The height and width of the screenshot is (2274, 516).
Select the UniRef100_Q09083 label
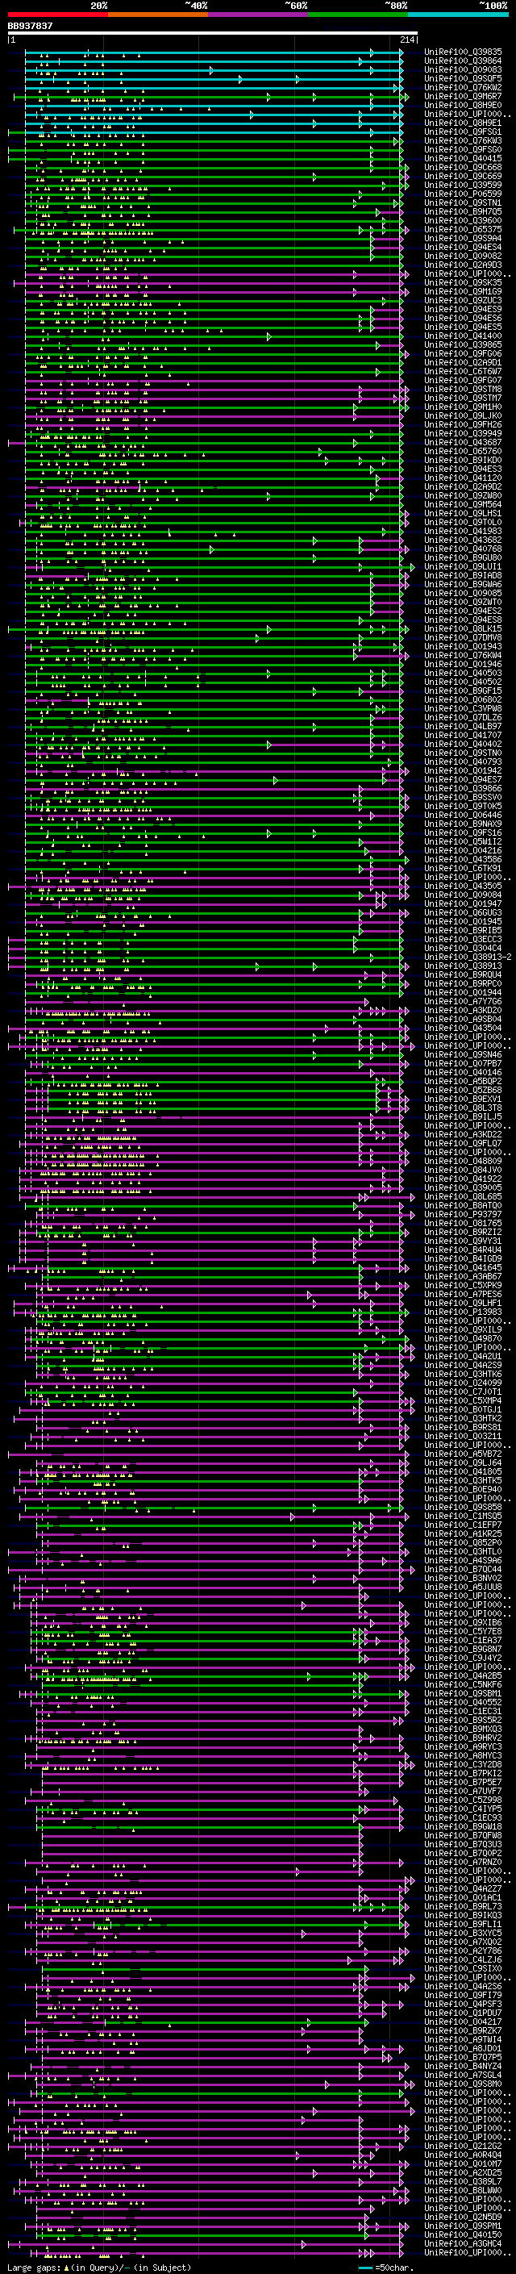[x=462, y=69]
